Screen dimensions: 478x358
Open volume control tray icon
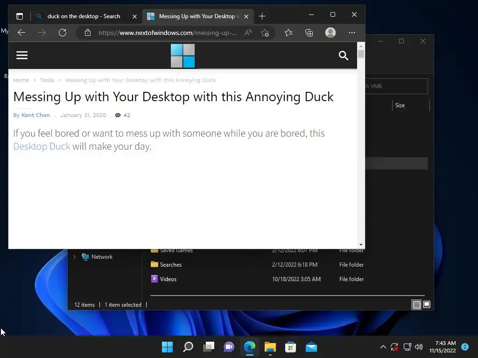(x=419, y=347)
